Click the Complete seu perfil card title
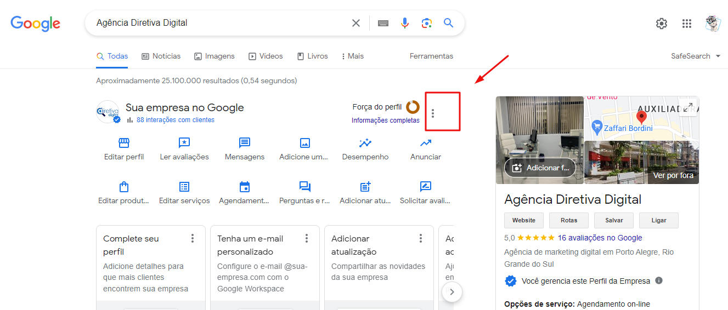This screenshot has width=728, height=310. pos(131,245)
